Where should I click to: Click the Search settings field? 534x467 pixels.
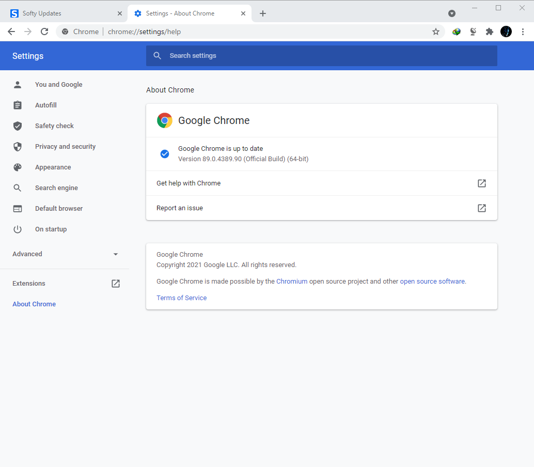tap(322, 55)
